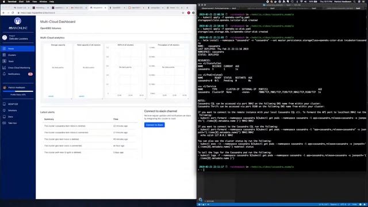Click the Take tour icon

(x=4, y=123)
